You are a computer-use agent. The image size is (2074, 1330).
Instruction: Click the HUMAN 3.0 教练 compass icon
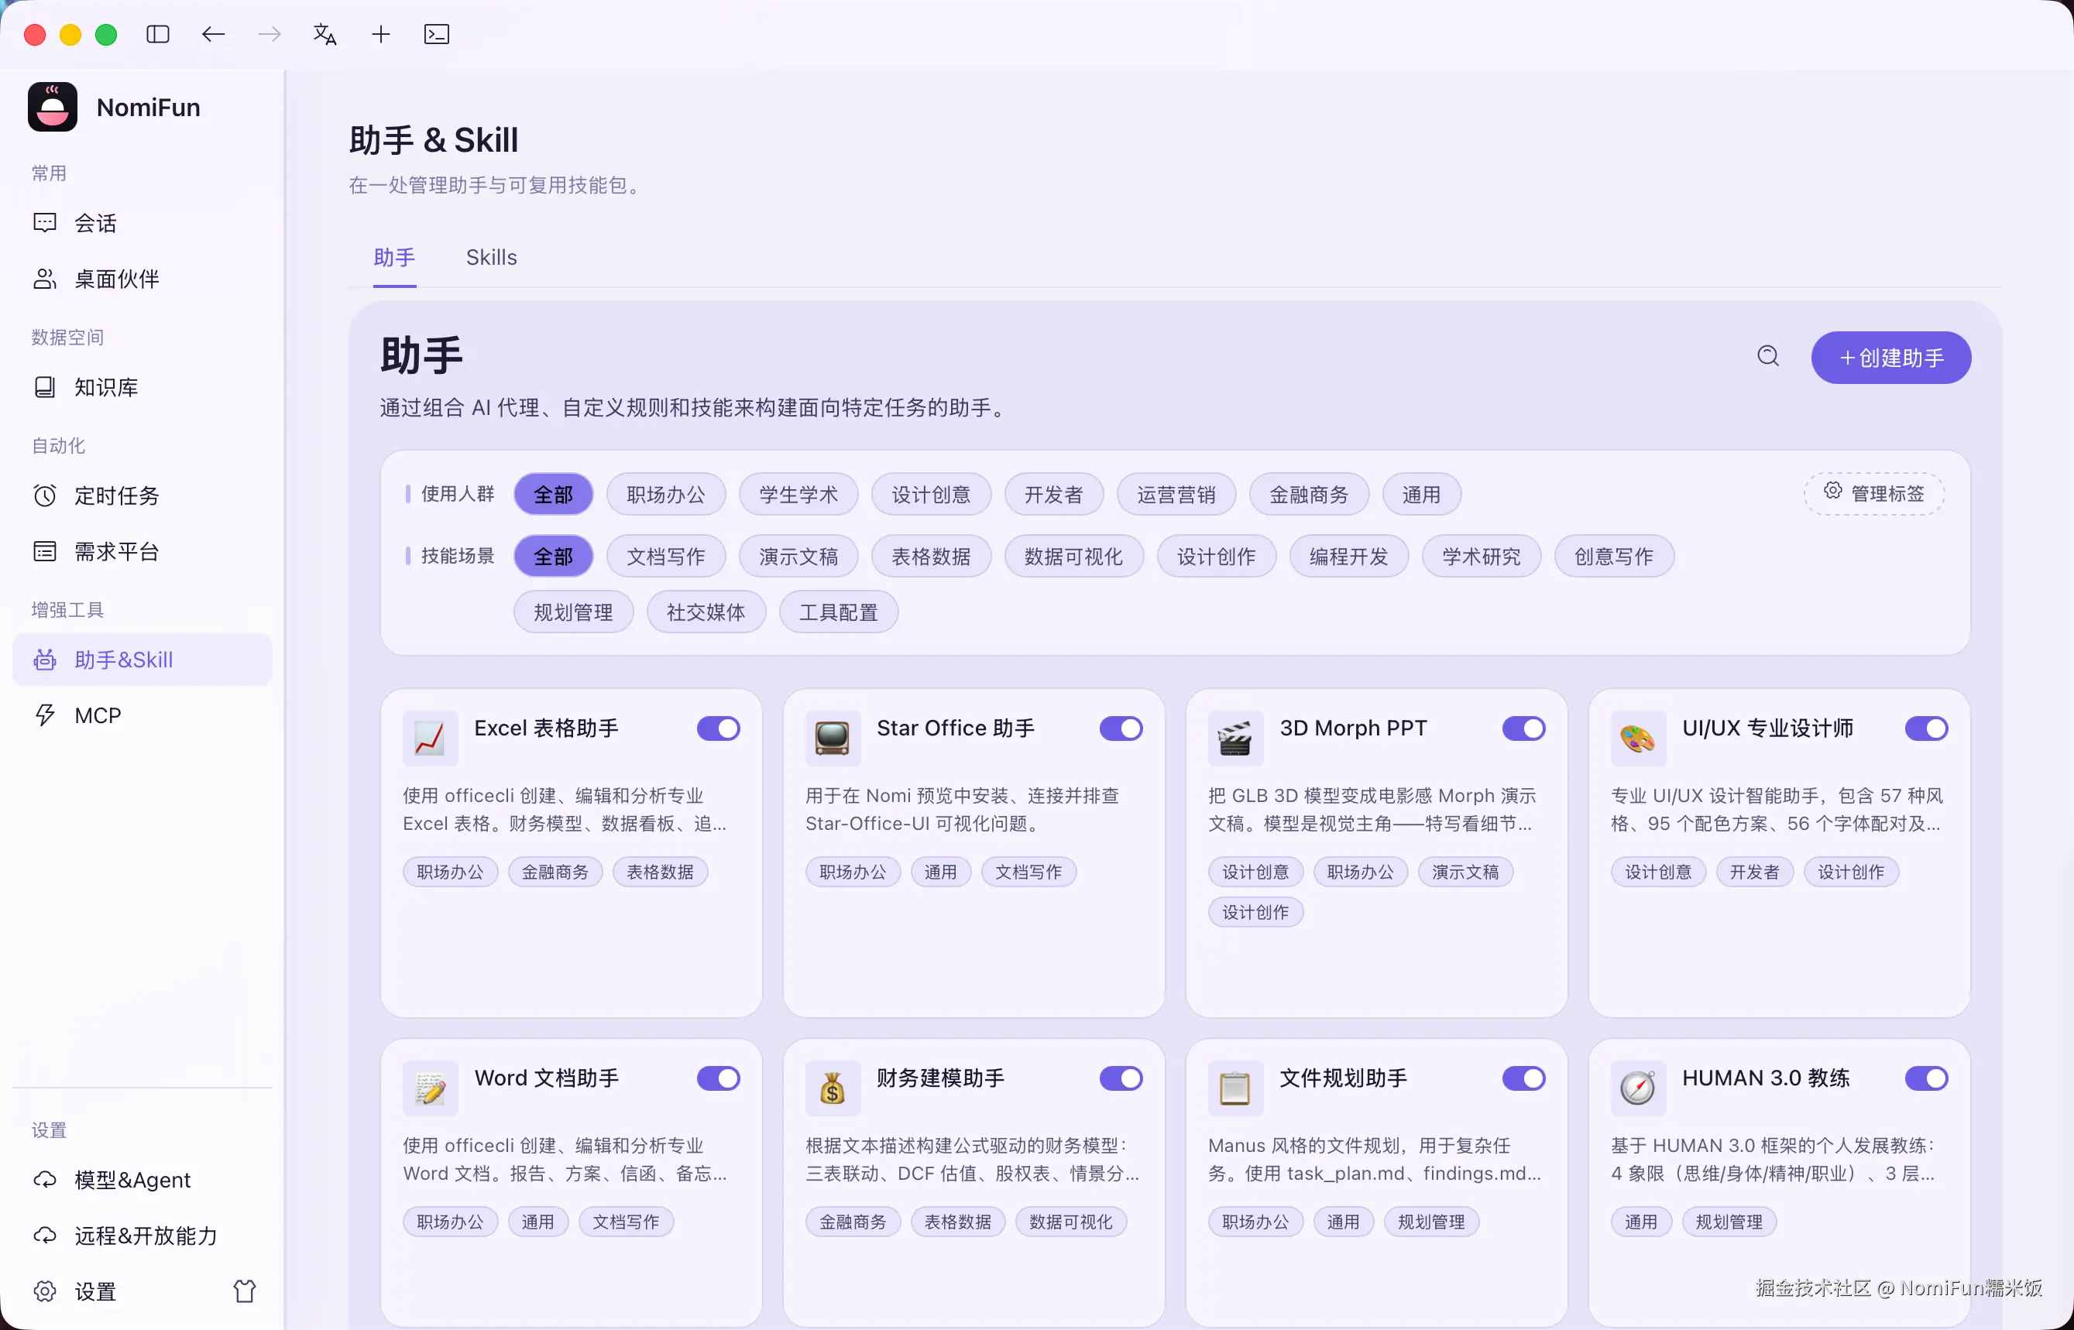[1638, 1088]
